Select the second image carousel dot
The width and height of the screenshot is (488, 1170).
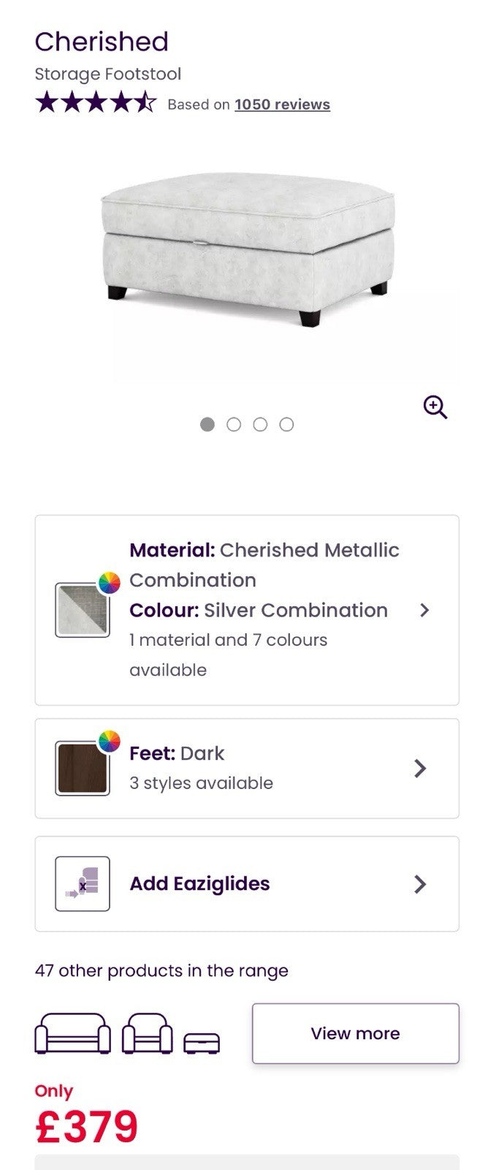click(234, 424)
